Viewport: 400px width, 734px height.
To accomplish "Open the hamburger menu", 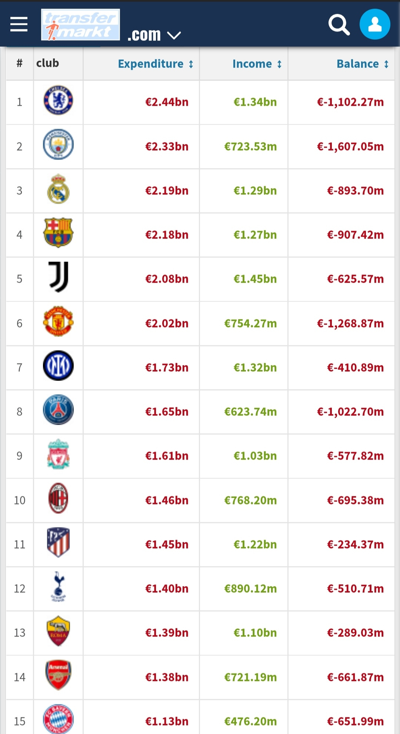I will [x=19, y=24].
